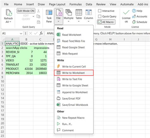The height and width of the screenshot is (138, 150).
Task: Switch to the Formulas tab
Action: (x=76, y=4)
